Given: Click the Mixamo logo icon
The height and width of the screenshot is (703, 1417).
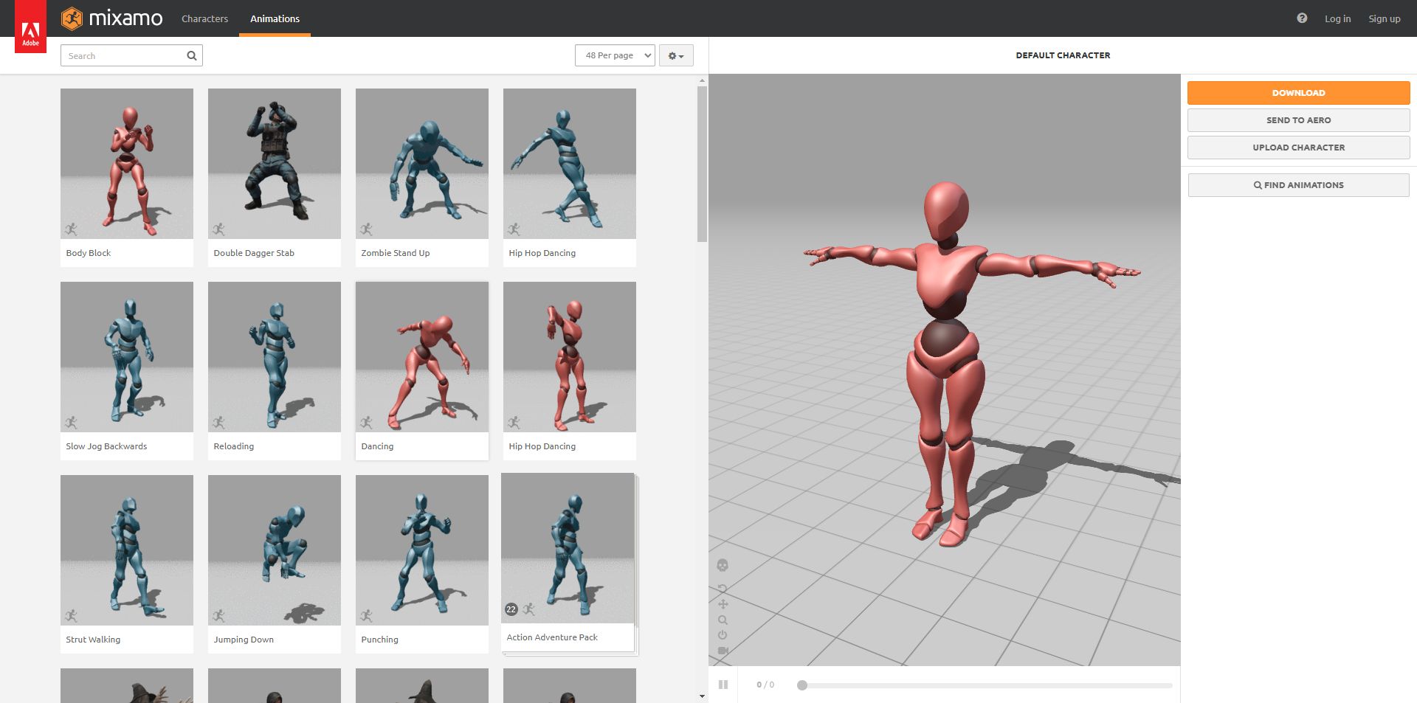Looking at the screenshot, I should (72, 18).
